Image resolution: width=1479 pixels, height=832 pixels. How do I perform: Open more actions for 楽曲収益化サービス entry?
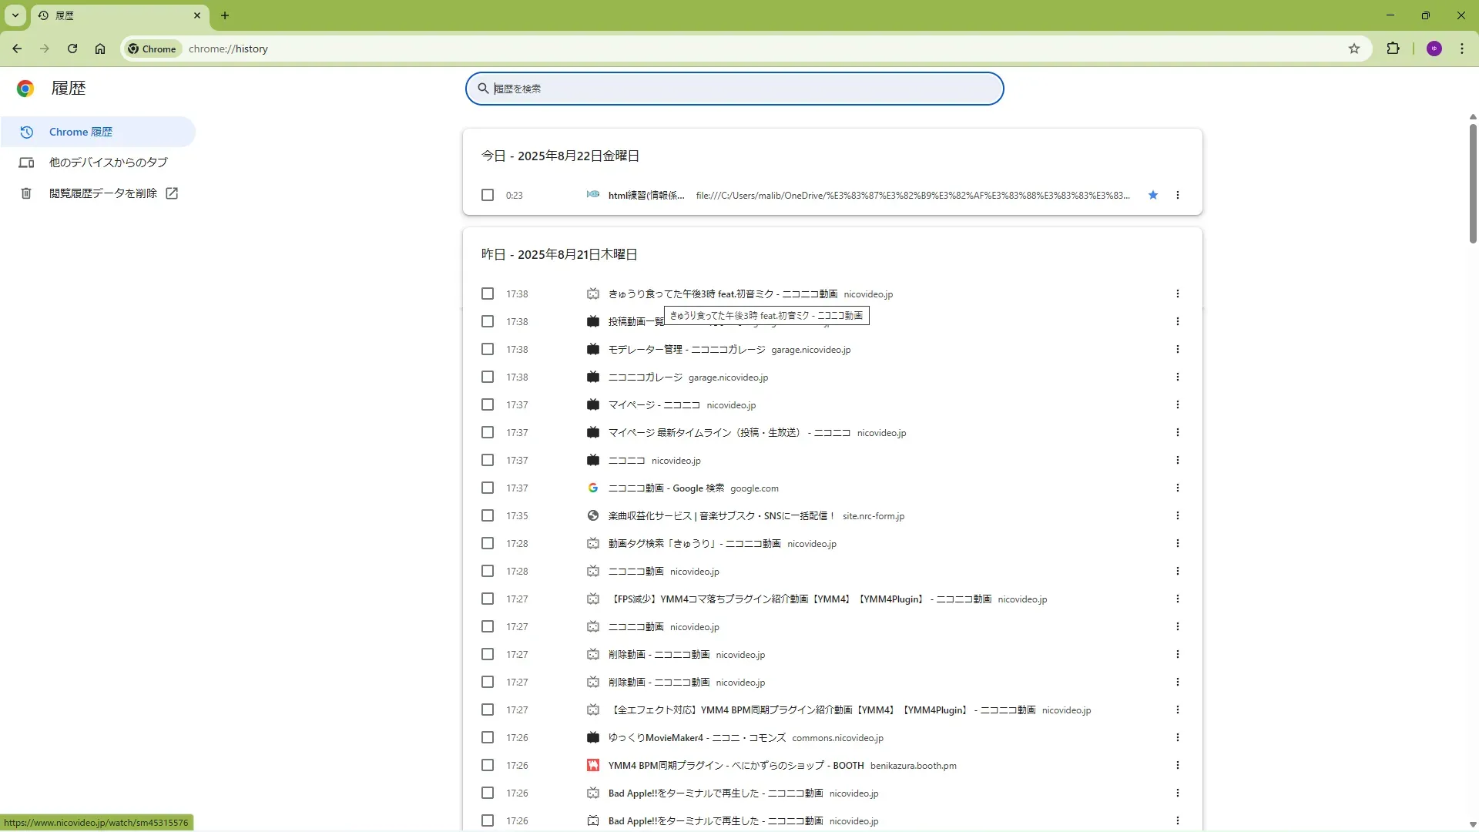coord(1177,515)
